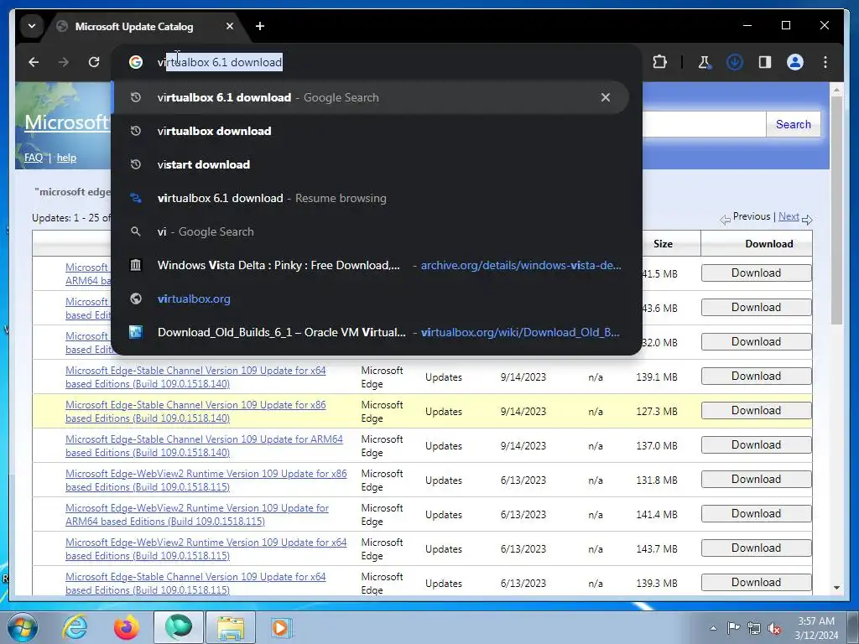Open WebView2 Runtime x86 Build 109.0.1518.115 link
The height and width of the screenshot is (644, 859).
click(206, 480)
